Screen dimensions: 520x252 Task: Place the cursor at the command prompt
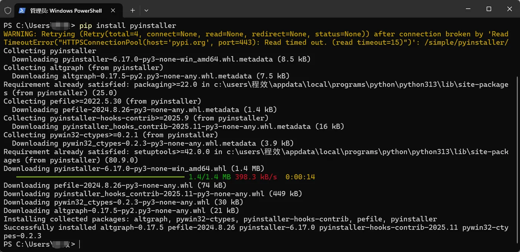(x=80, y=244)
